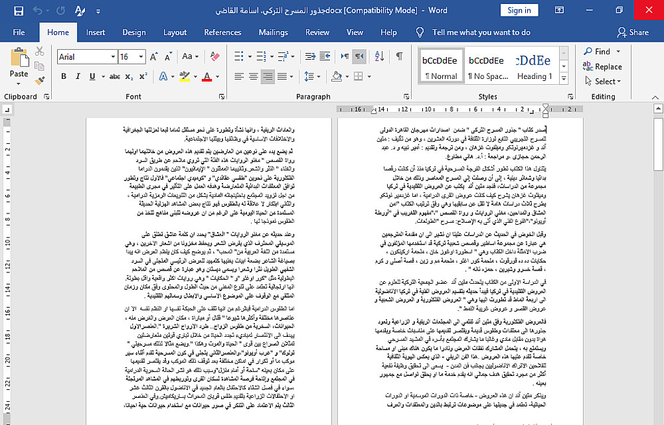Save the document with the floppy icon
The image size is (664, 425).
pos(18,11)
